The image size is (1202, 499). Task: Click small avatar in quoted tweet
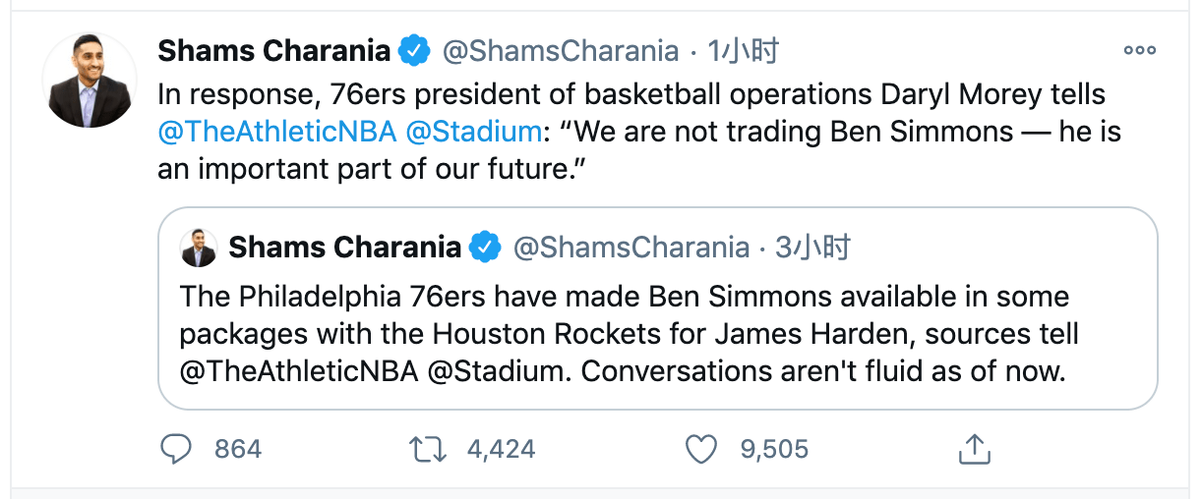(199, 249)
